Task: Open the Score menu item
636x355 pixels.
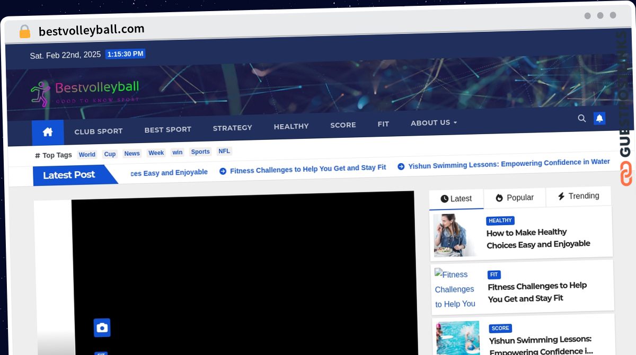Action: 343,125
